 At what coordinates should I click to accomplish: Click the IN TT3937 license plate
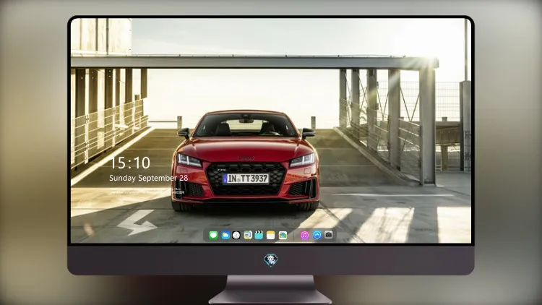pyautogui.click(x=246, y=179)
